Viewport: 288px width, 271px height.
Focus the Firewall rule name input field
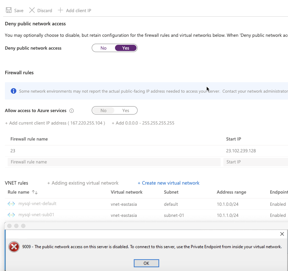[x=114, y=162]
